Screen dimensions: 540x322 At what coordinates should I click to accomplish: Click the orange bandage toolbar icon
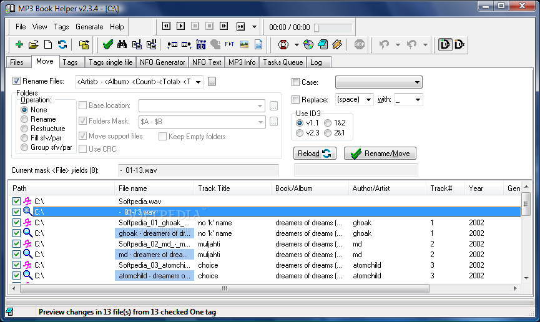click(337, 44)
